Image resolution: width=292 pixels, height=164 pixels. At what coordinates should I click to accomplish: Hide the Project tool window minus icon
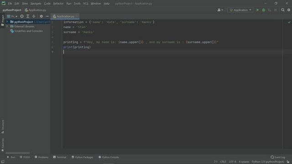tap(47, 16)
